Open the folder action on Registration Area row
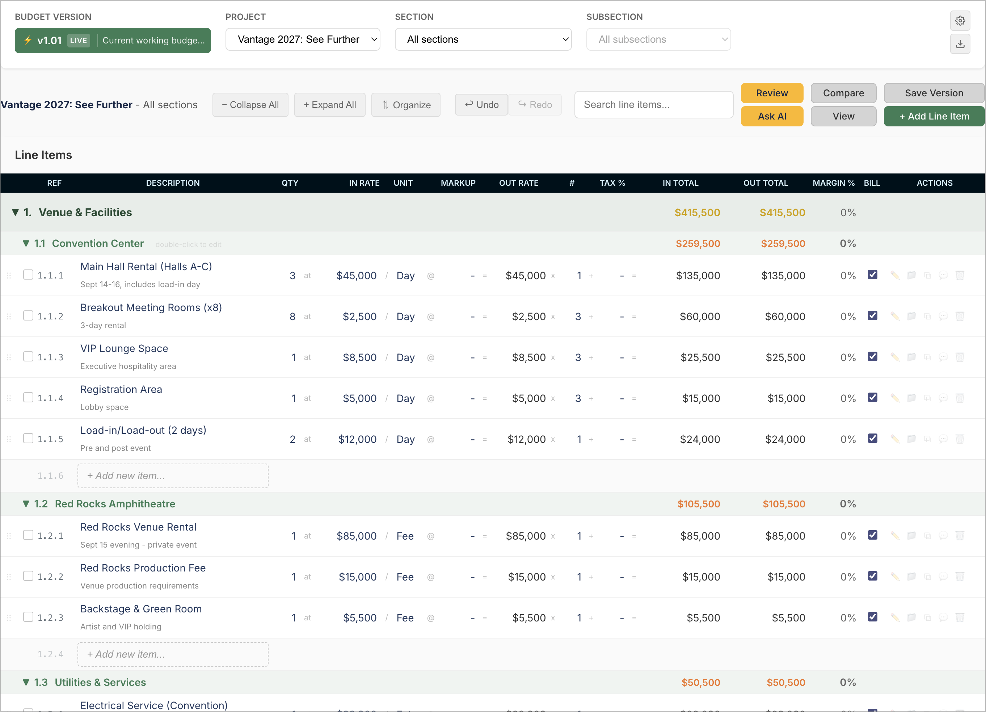Image resolution: width=986 pixels, height=712 pixels. tap(912, 398)
